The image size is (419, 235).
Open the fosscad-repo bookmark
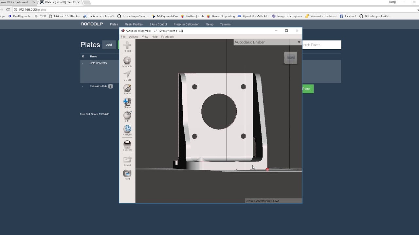tap(133, 16)
